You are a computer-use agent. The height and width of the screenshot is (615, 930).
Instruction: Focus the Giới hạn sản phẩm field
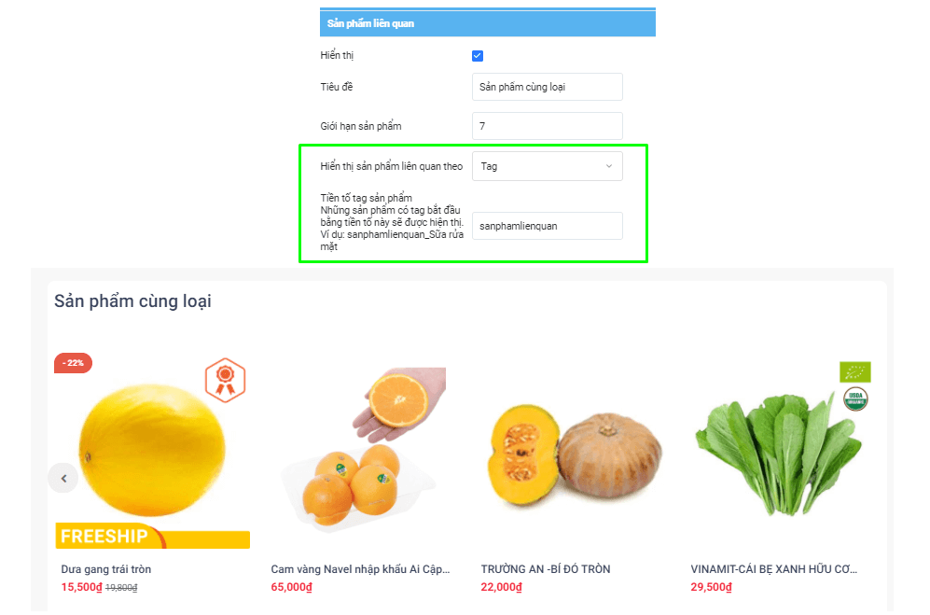coord(548,126)
